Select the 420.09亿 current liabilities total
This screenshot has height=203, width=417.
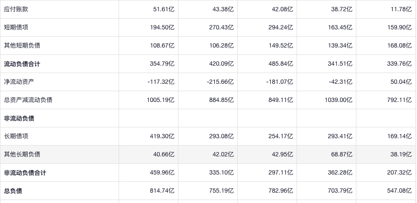coord(221,64)
